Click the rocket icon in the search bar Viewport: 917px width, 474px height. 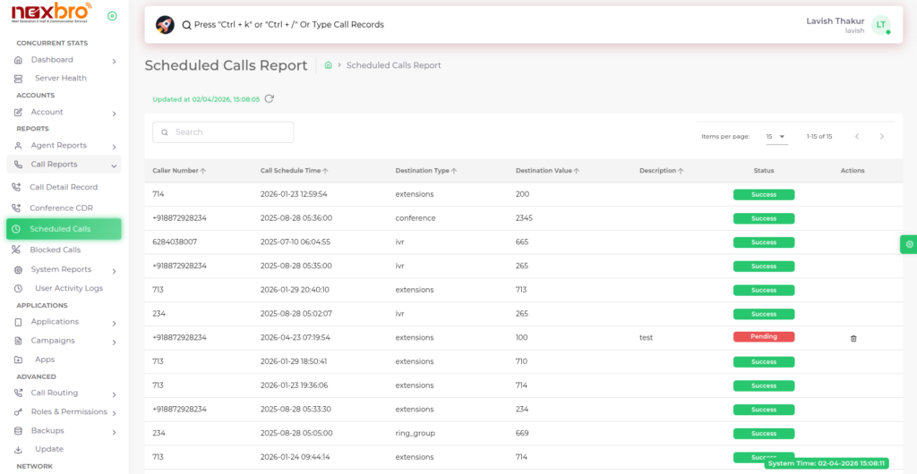[165, 24]
